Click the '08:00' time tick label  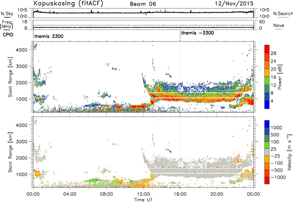(x=107, y=194)
